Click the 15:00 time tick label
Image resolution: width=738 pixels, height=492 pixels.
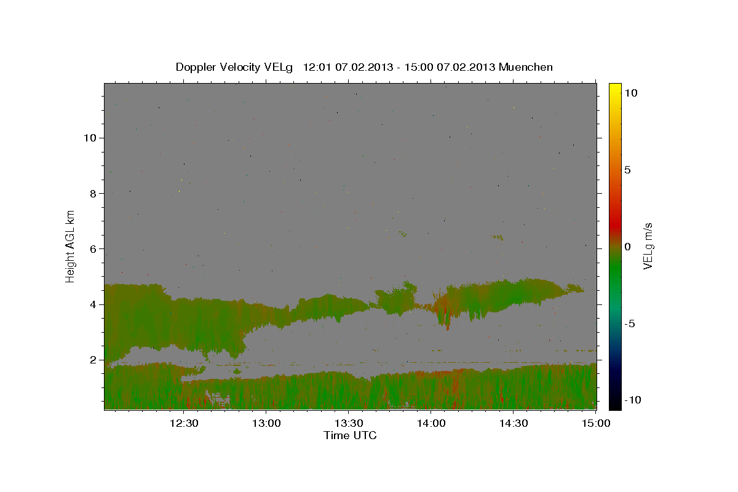coord(595,423)
